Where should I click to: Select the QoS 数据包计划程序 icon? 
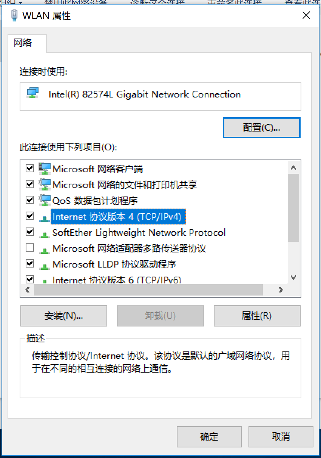click(45, 200)
